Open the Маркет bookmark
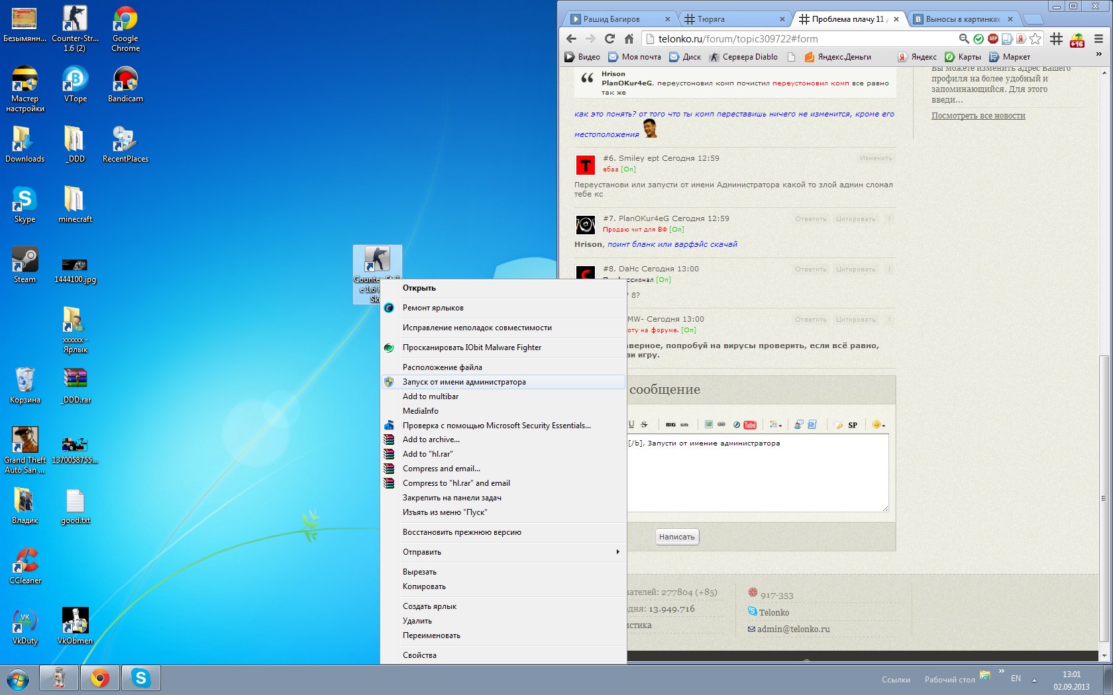 1010,57
